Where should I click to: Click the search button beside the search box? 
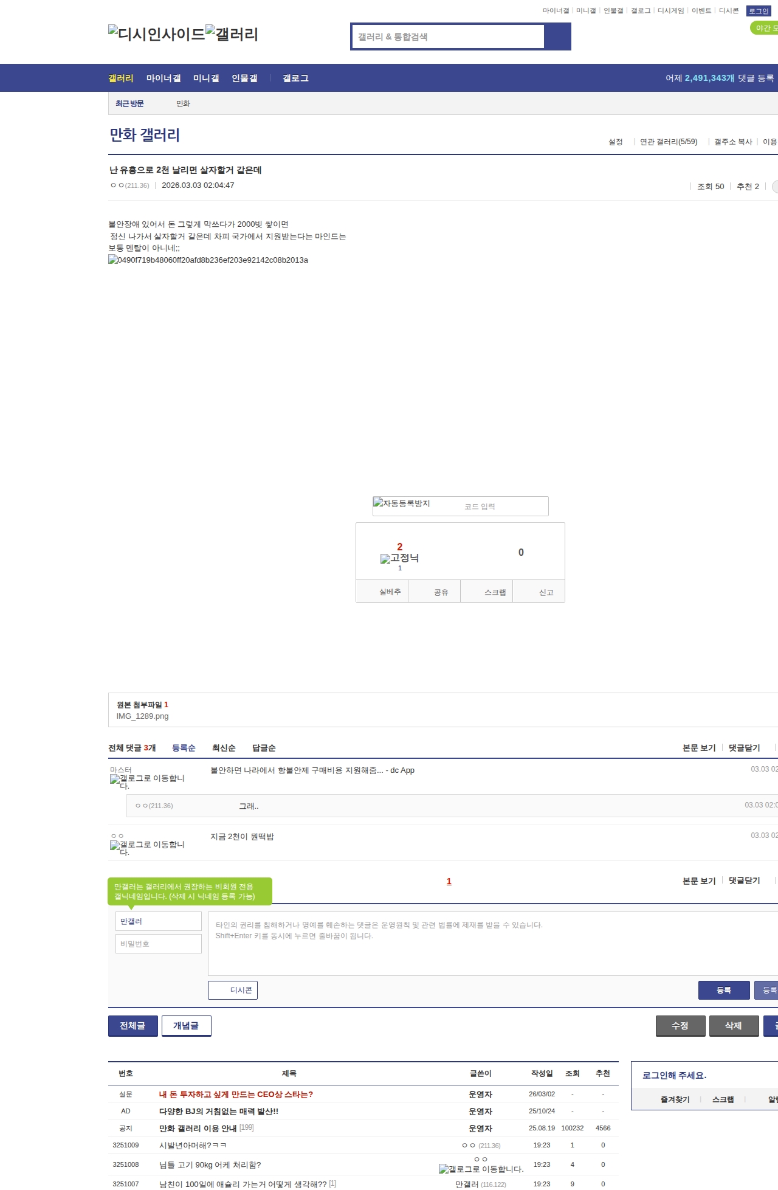click(557, 36)
